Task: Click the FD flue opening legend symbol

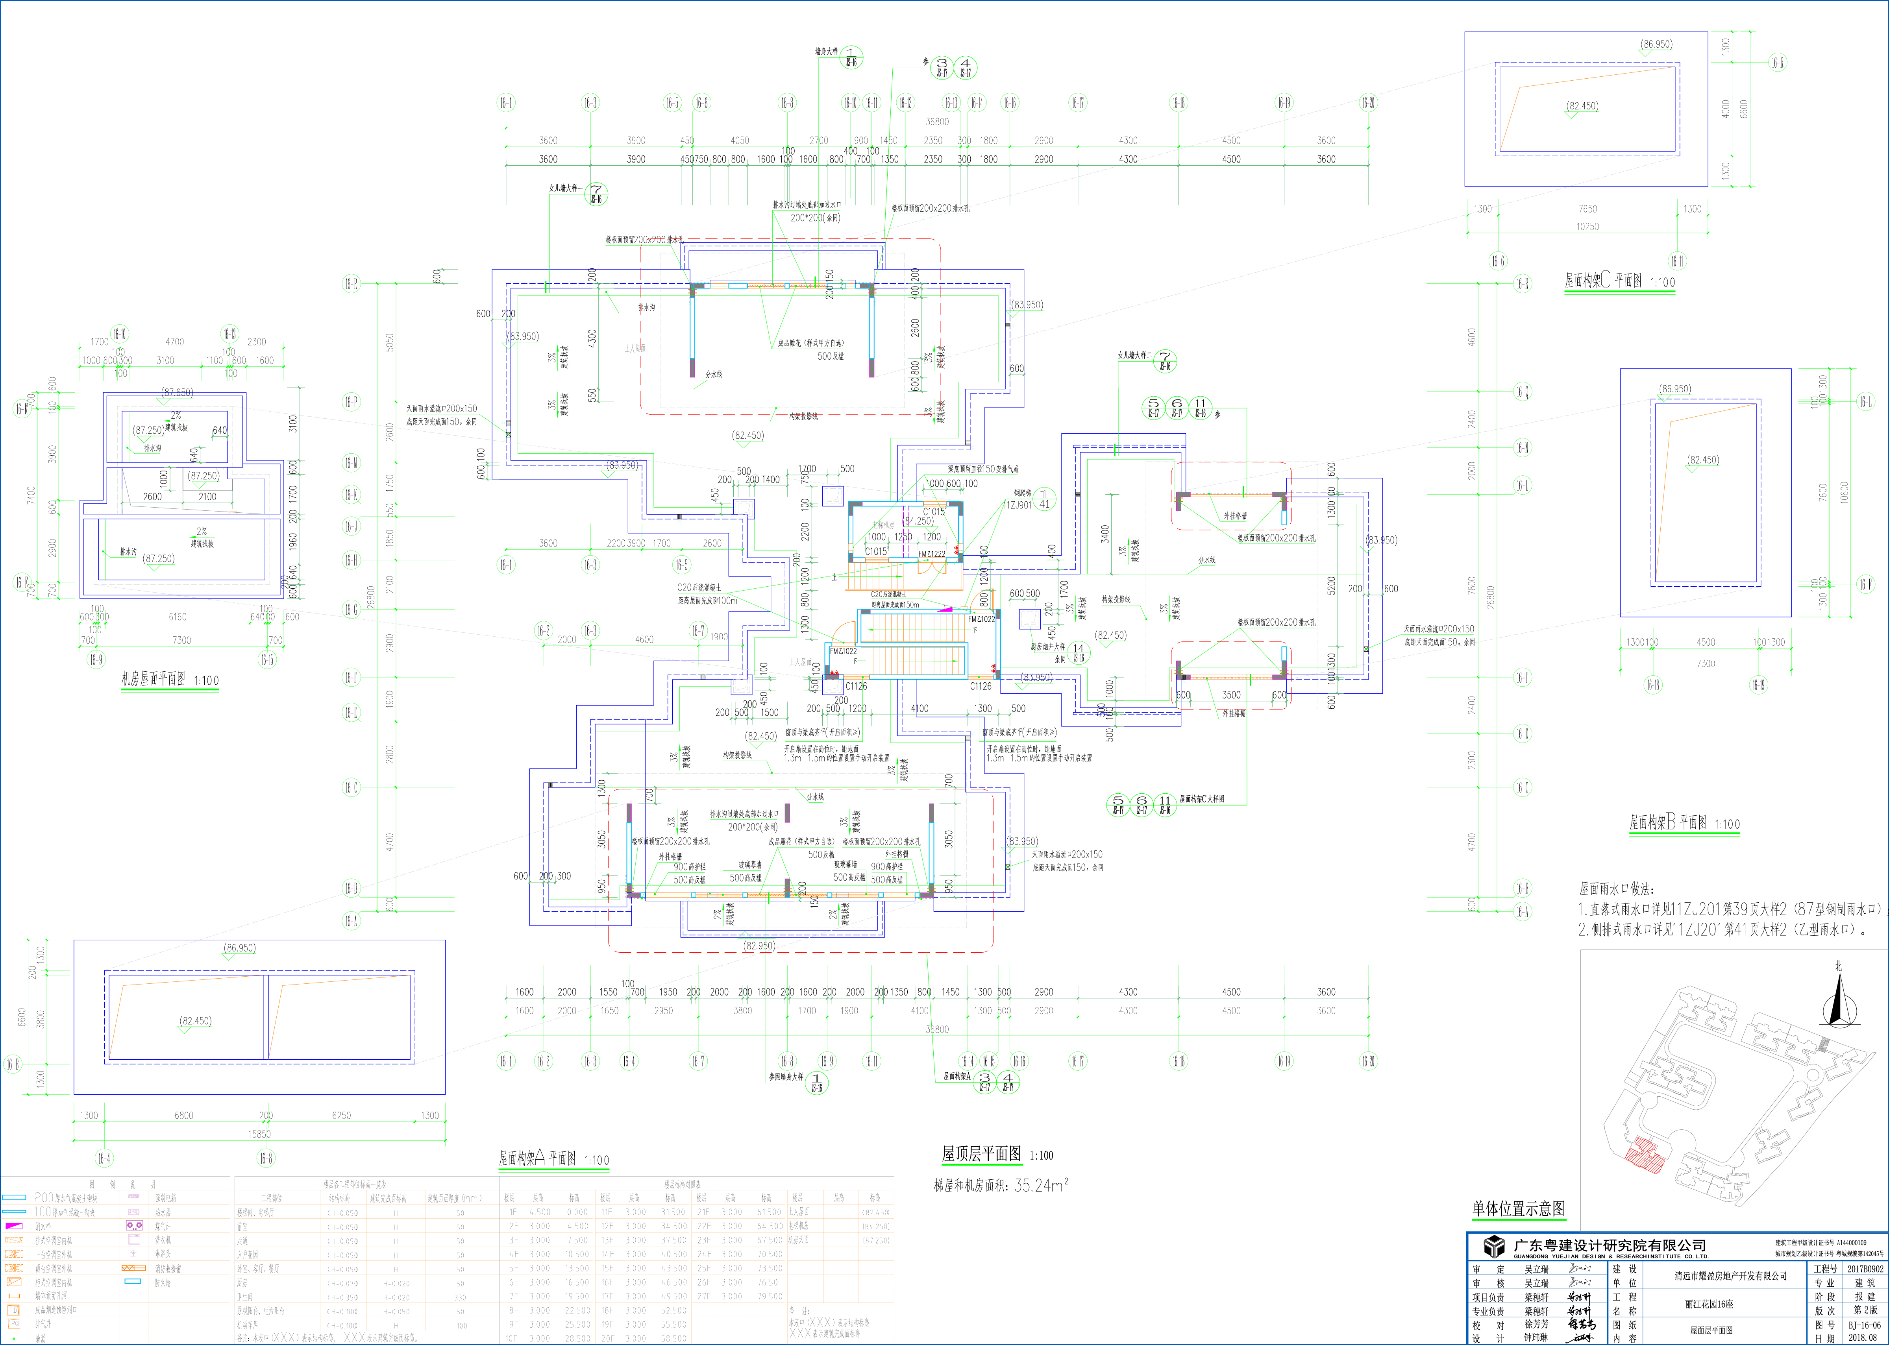Action: [13, 1310]
